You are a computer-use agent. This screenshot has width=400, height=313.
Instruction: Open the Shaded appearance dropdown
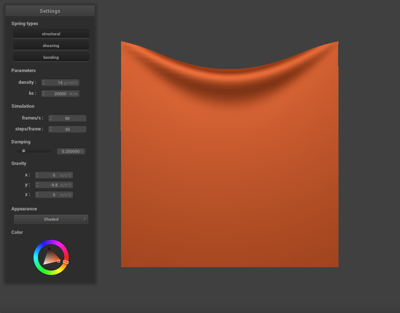(x=51, y=219)
